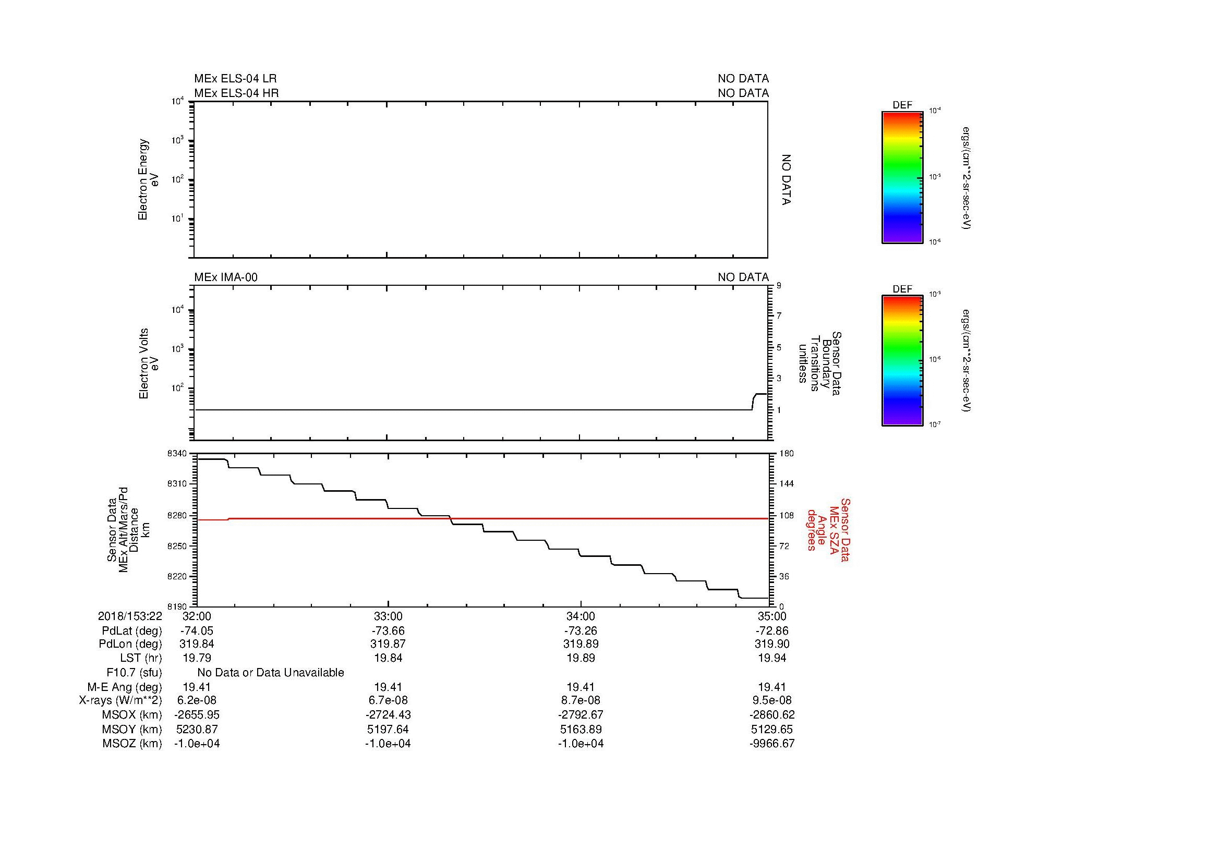This screenshot has width=1220, height=862.
Task: Click the 'M-E Ang (deg)' row label
Action: [124, 687]
